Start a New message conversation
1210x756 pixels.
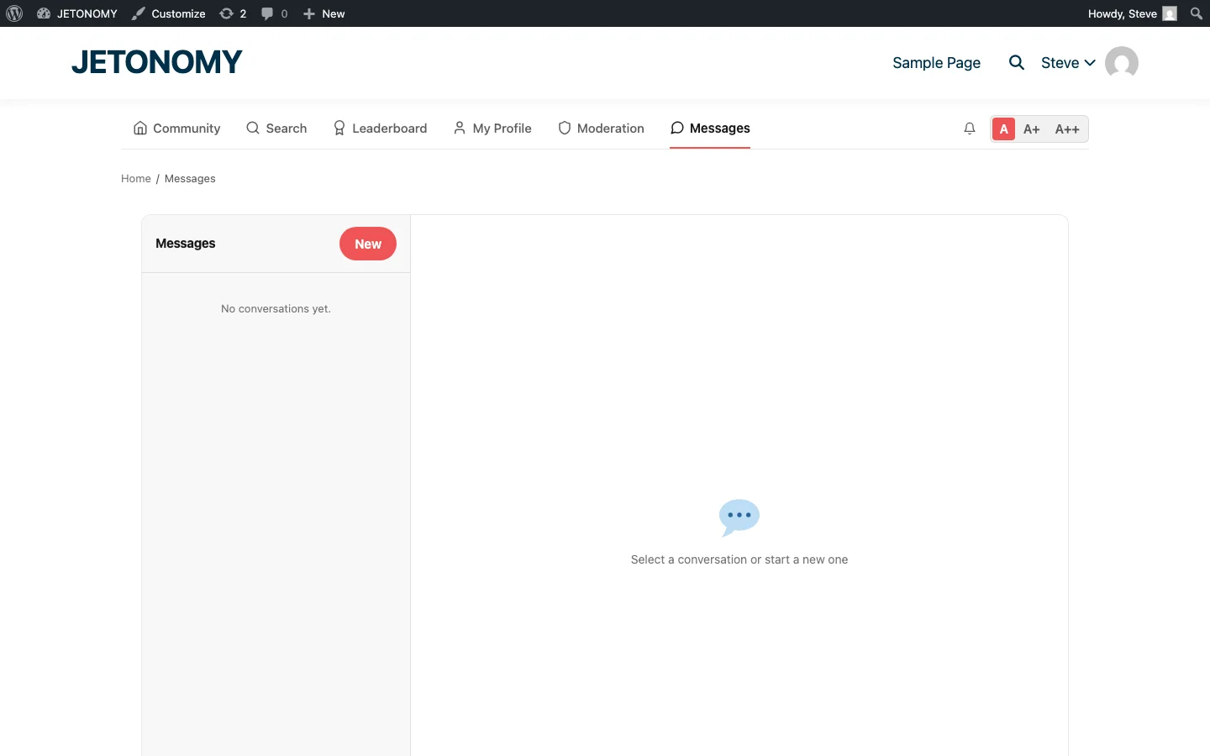367,244
